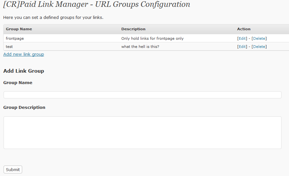289x176 pixels.
Task: Click 'Only hold links for frontpage only' description
Action: pos(152,38)
